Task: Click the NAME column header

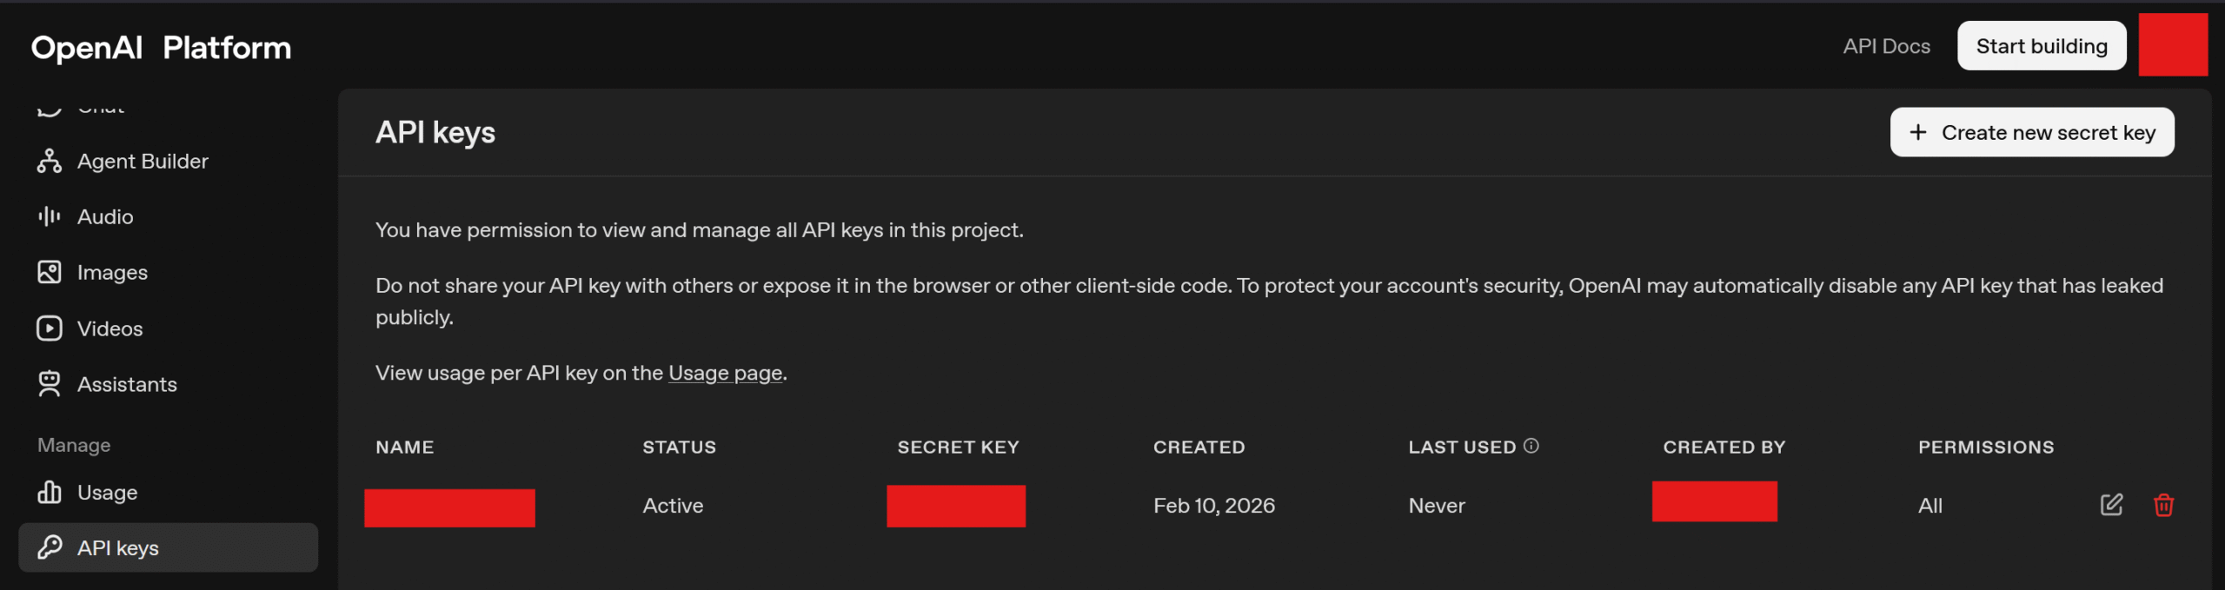Action: (x=404, y=447)
